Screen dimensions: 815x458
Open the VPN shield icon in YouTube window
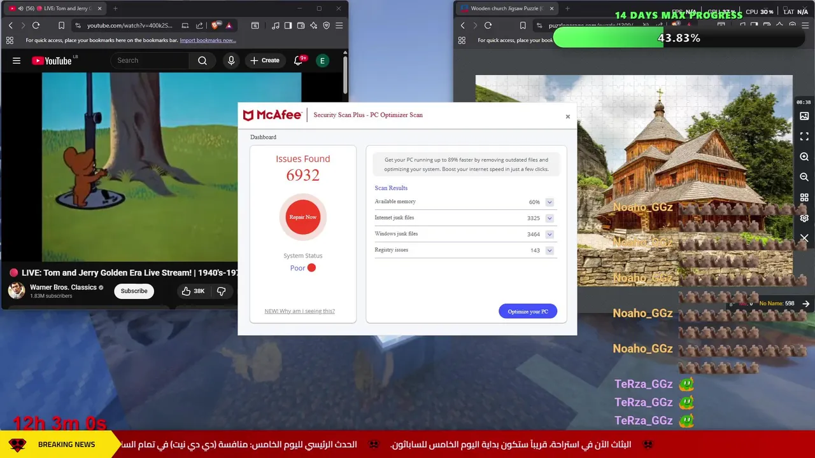pos(326,25)
